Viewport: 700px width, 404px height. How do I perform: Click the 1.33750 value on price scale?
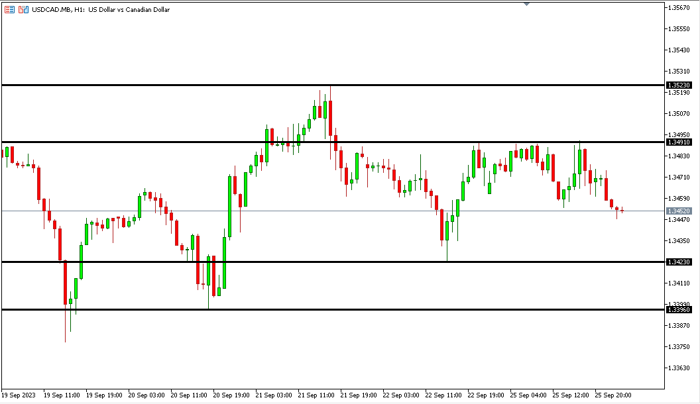coord(679,347)
